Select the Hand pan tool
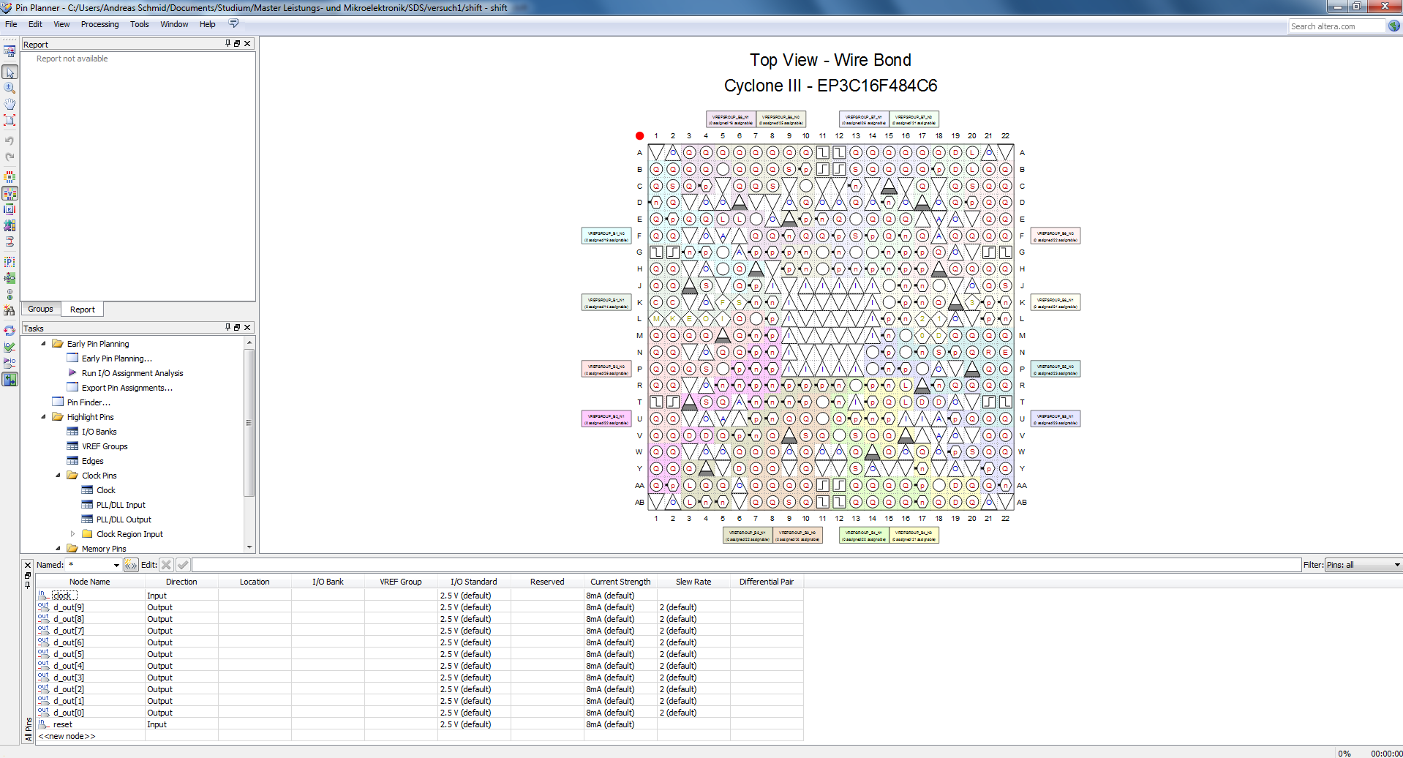Image resolution: width=1403 pixels, height=758 pixels. tap(10, 104)
